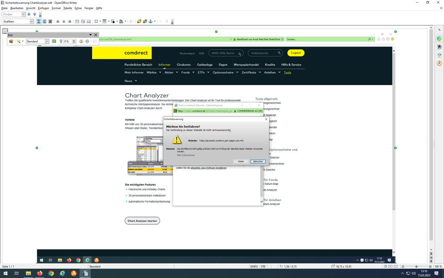
Task: Open the Einfügen menu
Action: (44, 8)
